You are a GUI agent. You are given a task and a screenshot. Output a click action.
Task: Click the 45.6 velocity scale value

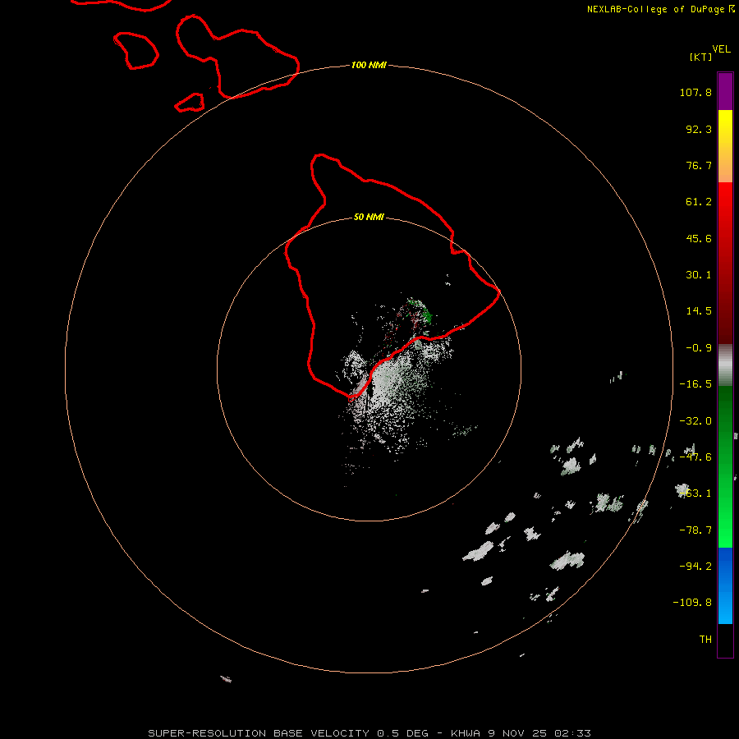pyautogui.click(x=699, y=238)
